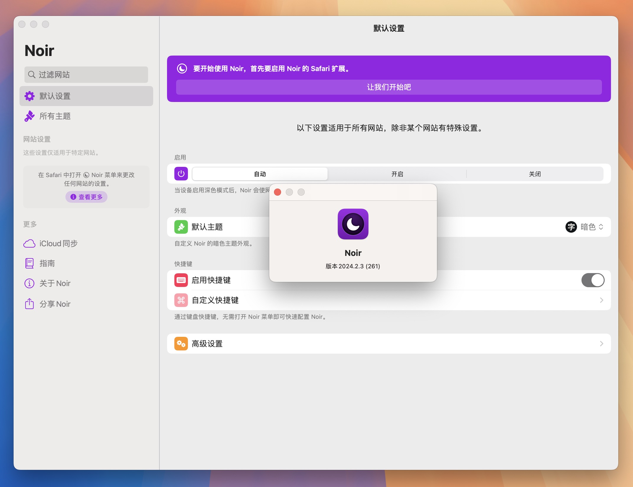Screen dimensions: 633x487
Task: Click the purple power icon under 启用
Action: (181, 174)
